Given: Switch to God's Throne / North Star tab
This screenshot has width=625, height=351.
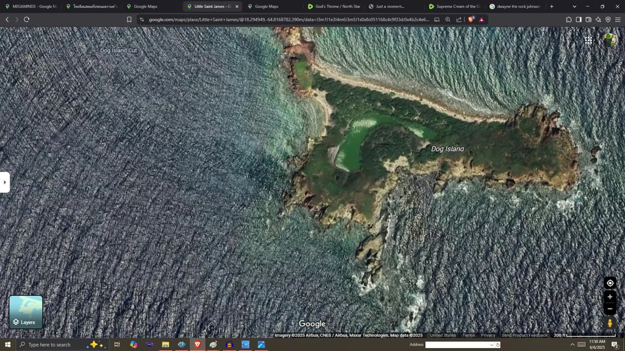Looking at the screenshot, I should (x=333, y=6).
